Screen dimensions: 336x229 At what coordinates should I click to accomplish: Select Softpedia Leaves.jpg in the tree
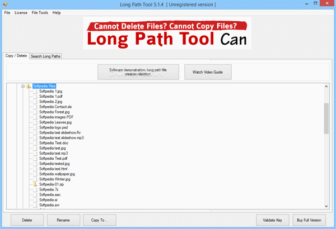(55, 122)
